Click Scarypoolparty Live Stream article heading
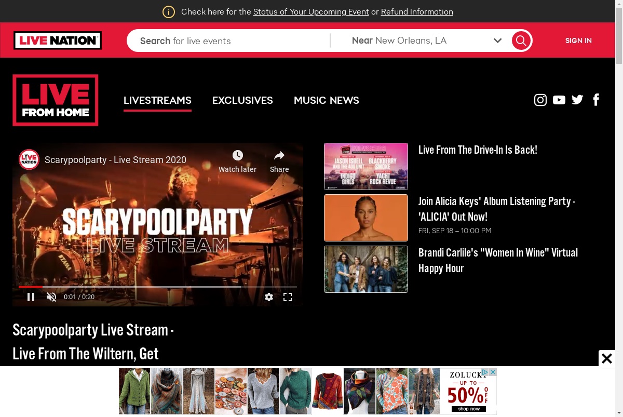Screen dimensions: 623x417 coord(93,342)
